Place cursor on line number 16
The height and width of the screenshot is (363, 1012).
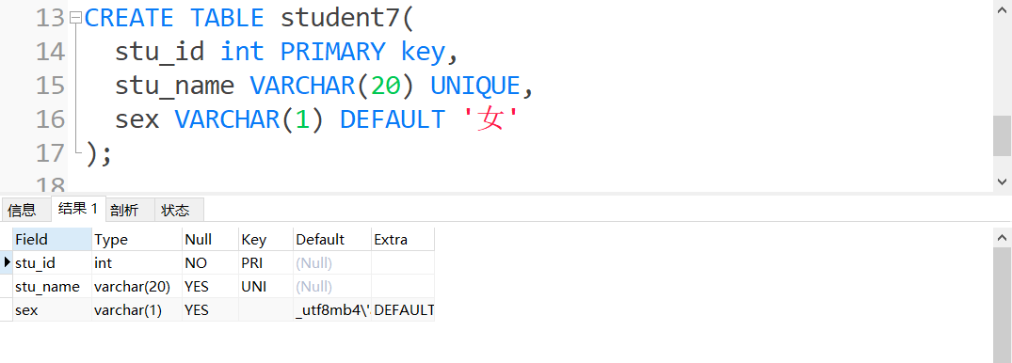click(50, 119)
